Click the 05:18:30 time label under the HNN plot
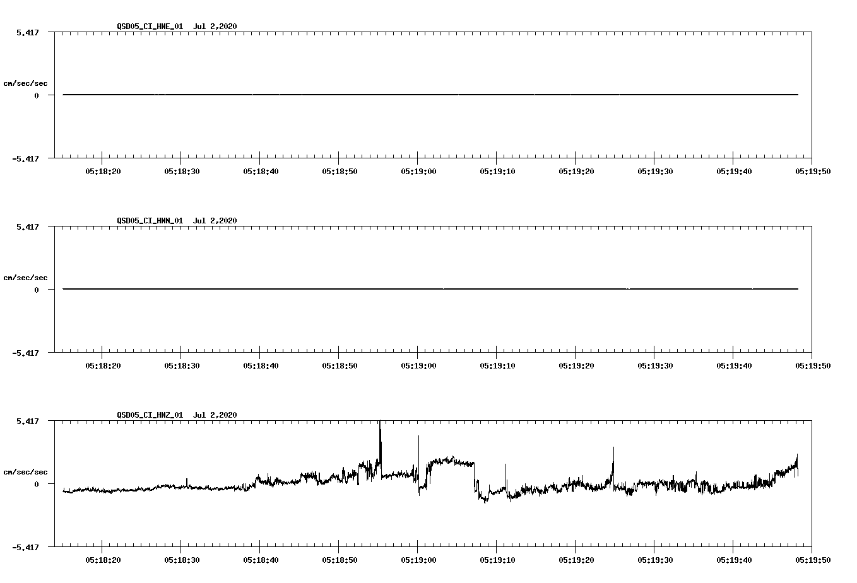The image size is (857, 583). pos(181,365)
